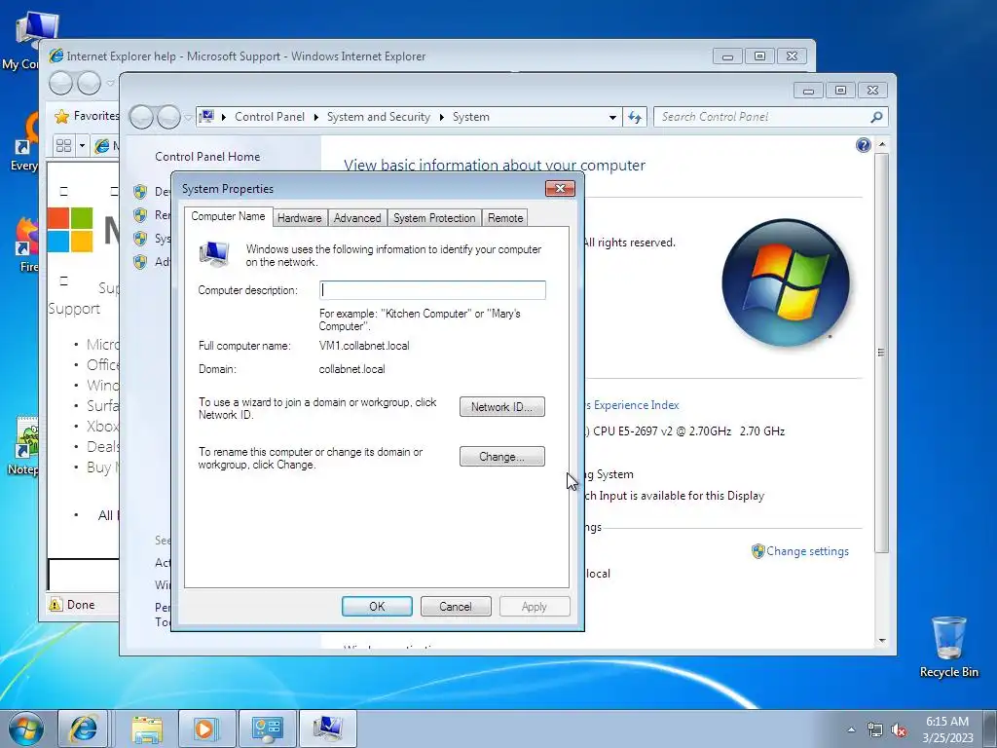The image size is (997, 748).
Task: Click the search magnifier icon in Control Panel
Action: click(x=877, y=117)
